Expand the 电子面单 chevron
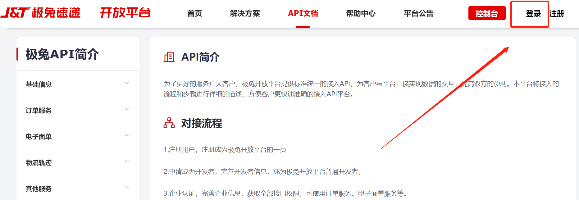Screen dimensions: 579x200 (127, 135)
